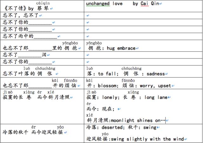Click the word 'deserted;'
The image size is (203, 143).
click(x=113, y=127)
